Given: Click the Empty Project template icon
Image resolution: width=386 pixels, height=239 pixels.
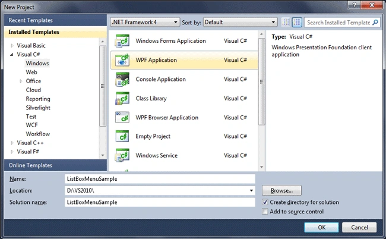Looking at the screenshot, I should coord(122,136).
